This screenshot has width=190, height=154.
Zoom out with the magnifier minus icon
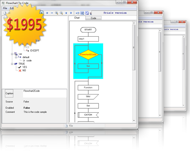pyautogui.click(x=61, y=13)
